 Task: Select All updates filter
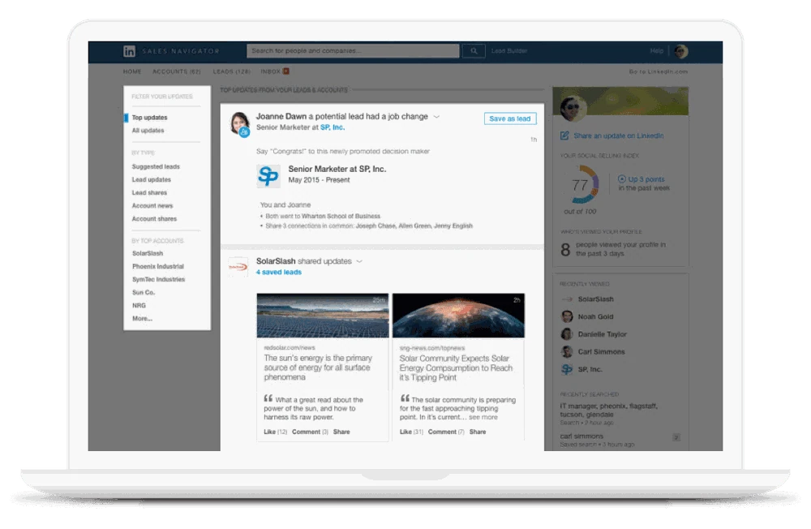tap(148, 131)
